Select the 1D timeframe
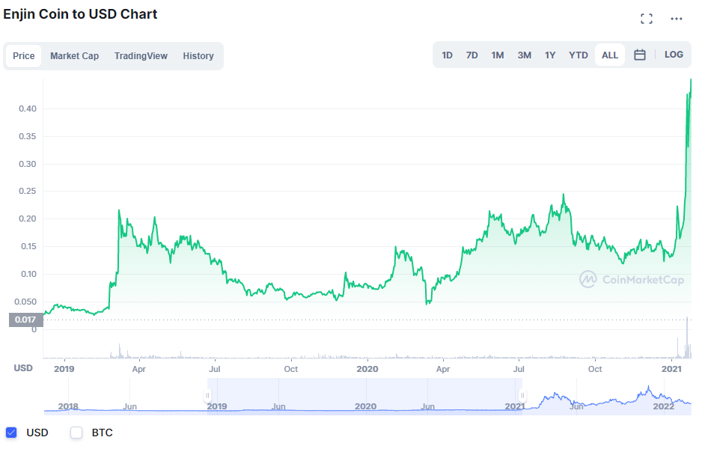Viewport: 702px width, 452px height. click(x=447, y=55)
